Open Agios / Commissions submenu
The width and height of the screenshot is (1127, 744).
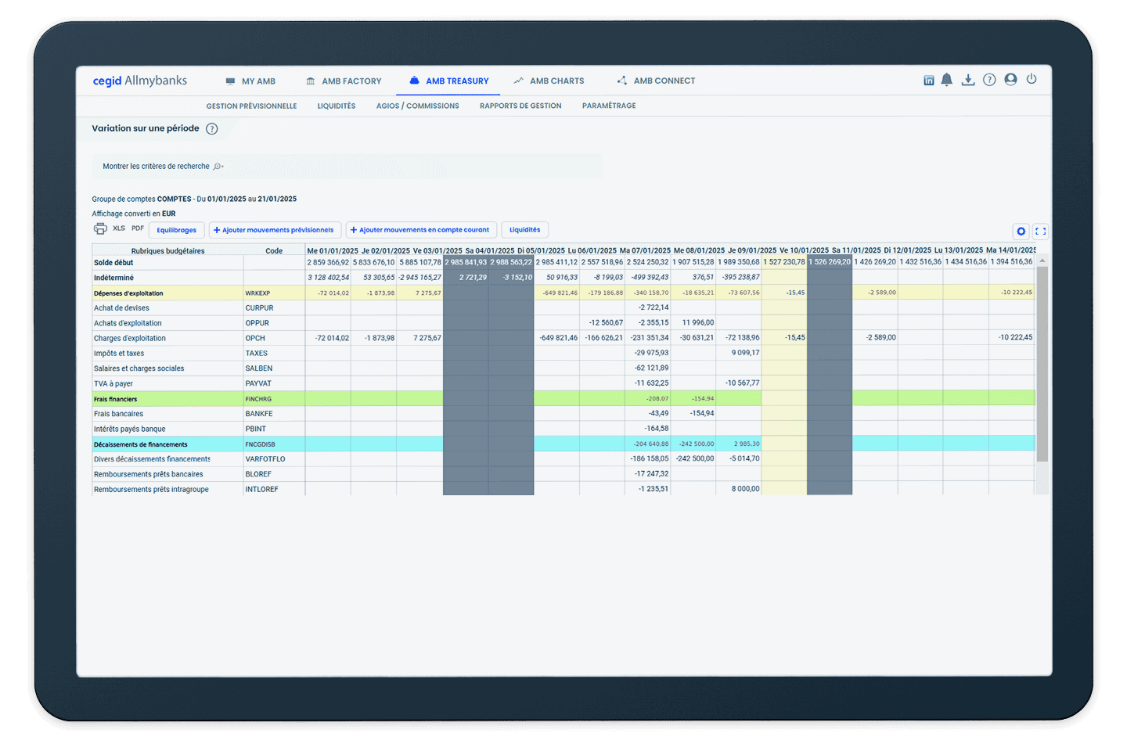(417, 106)
